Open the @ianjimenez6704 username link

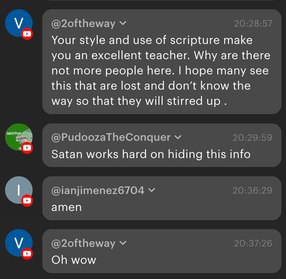click(98, 191)
